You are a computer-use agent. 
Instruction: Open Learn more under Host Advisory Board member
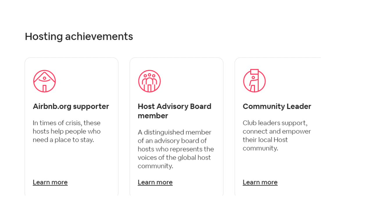[x=155, y=182]
